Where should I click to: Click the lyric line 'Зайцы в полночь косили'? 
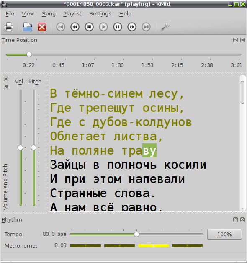tap(128, 165)
